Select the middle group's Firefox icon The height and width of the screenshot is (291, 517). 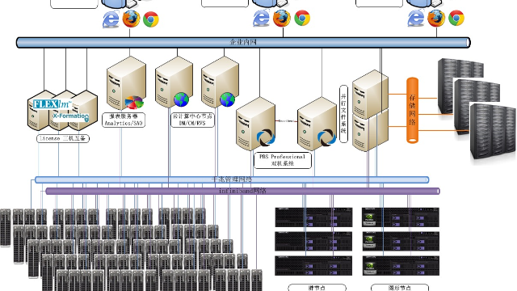pos(282,18)
